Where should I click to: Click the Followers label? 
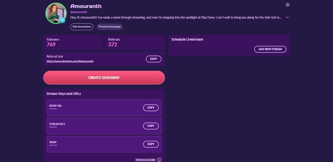click(x=53, y=39)
